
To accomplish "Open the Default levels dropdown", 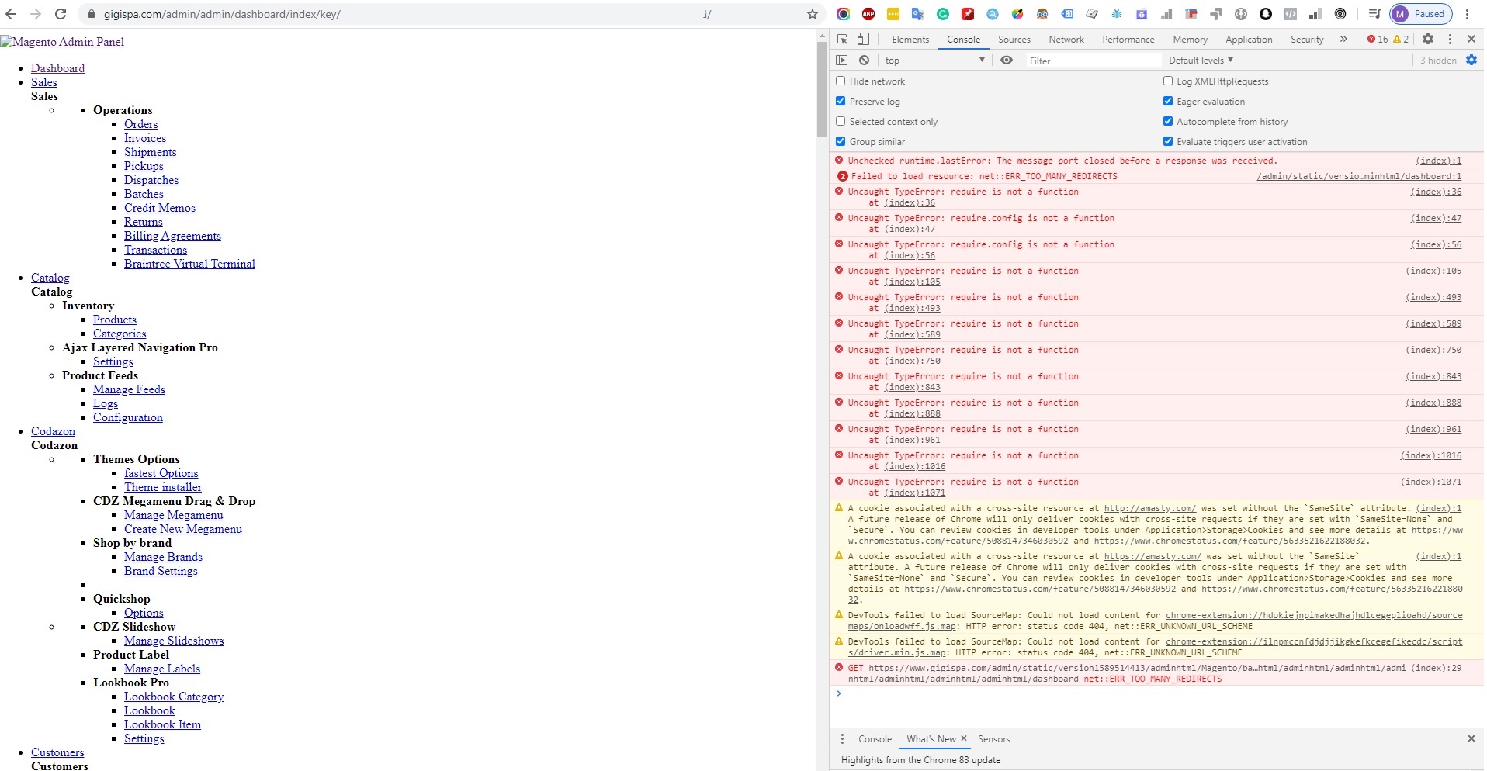I will pyautogui.click(x=1199, y=60).
